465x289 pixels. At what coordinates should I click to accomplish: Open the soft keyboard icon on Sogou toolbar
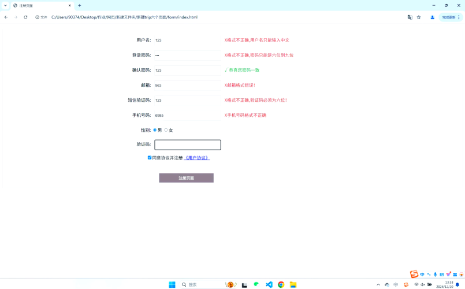tap(442, 275)
